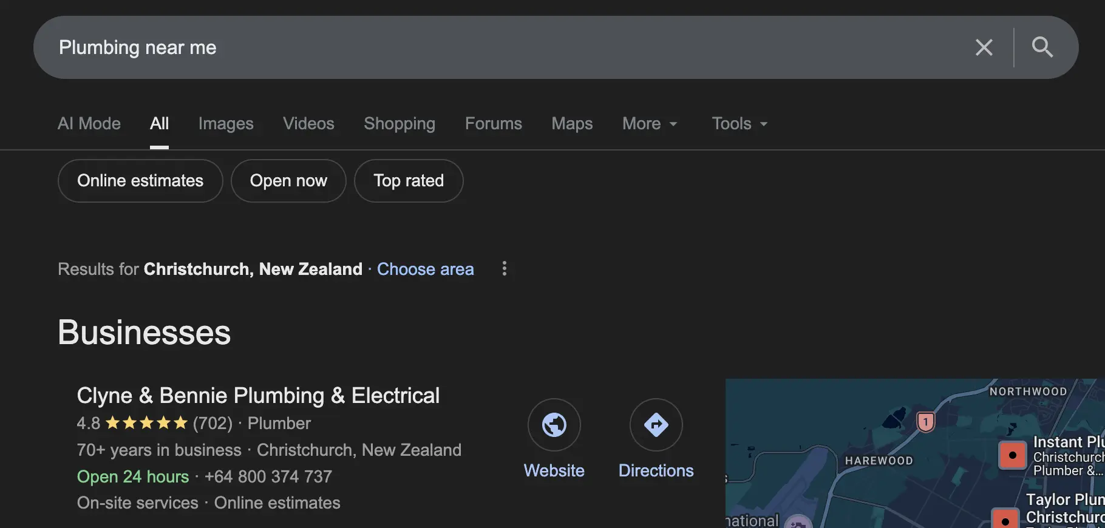Open the More tab dropdown
1105x528 pixels.
(649, 124)
